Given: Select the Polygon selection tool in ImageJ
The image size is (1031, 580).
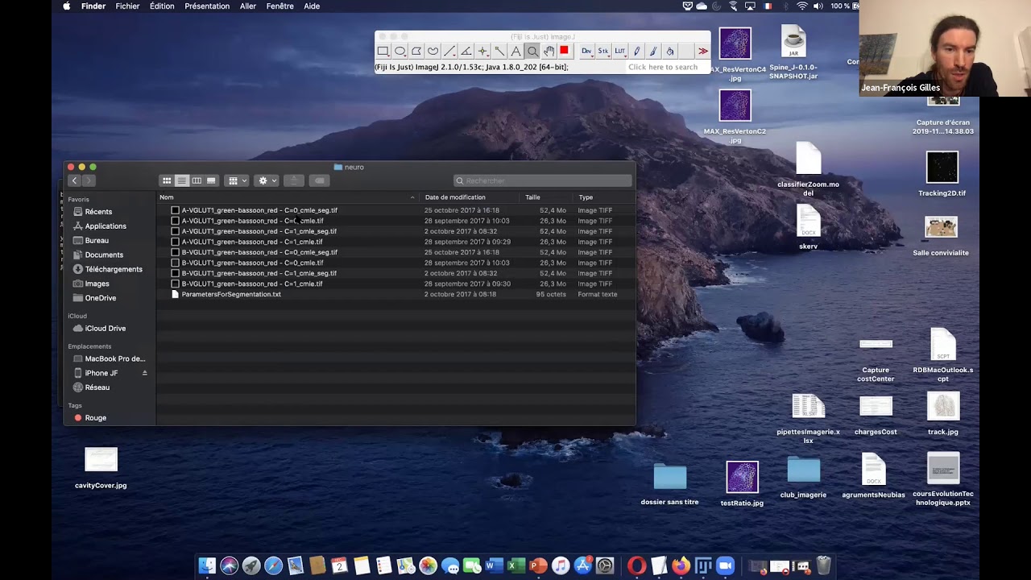Looking at the screenshot, I should tap(416, 51).
